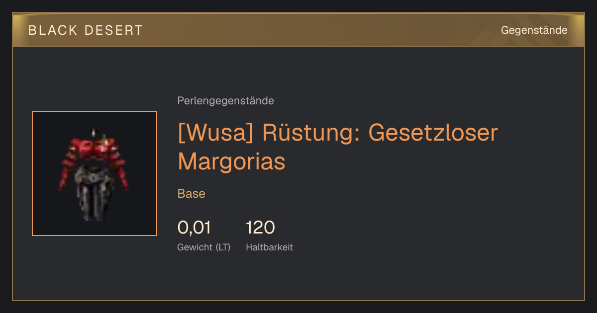Click the red shoulder piece of armor icon
597x313 pixels.
(x=95, y=147)
